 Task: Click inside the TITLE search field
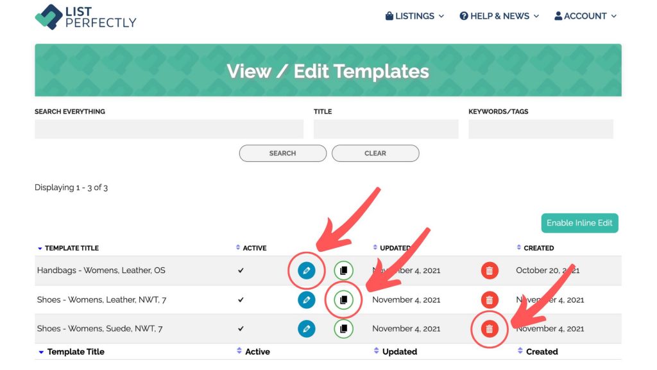point(386,128)
